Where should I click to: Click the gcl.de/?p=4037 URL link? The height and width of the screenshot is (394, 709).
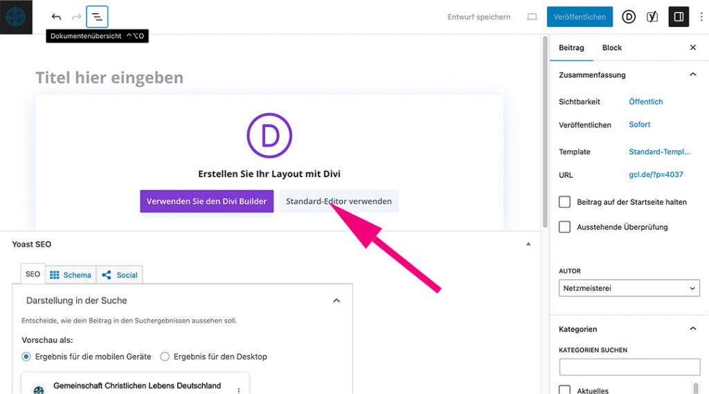click(x=656, y=174)
